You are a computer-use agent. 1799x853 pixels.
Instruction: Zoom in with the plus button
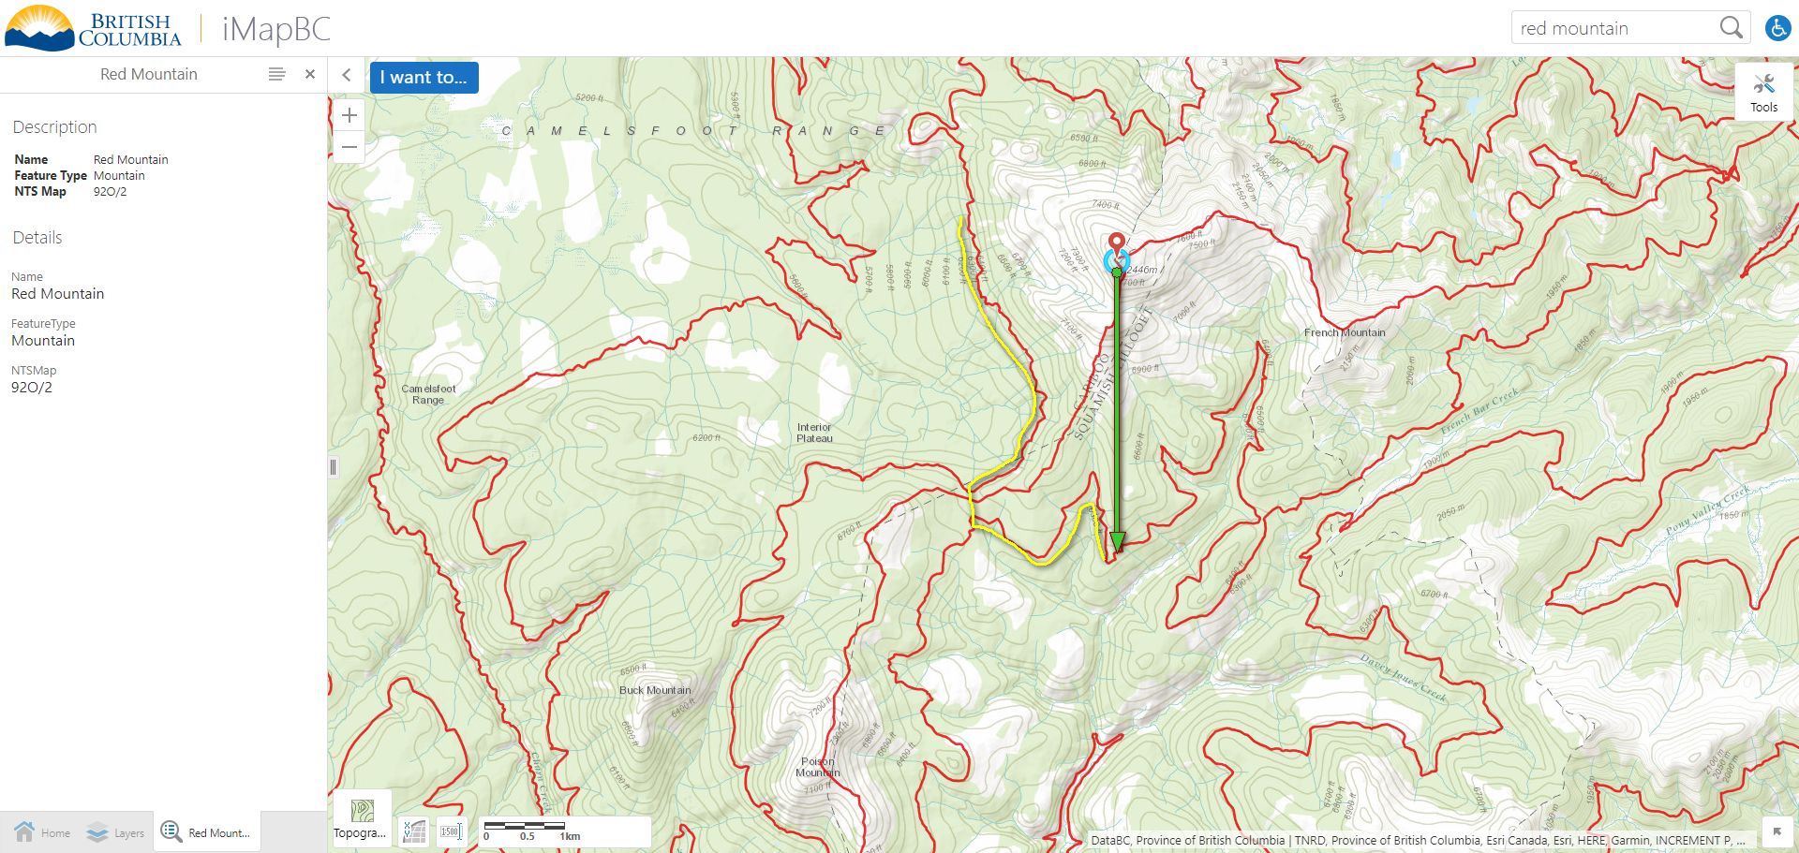(x=349, y=115)
